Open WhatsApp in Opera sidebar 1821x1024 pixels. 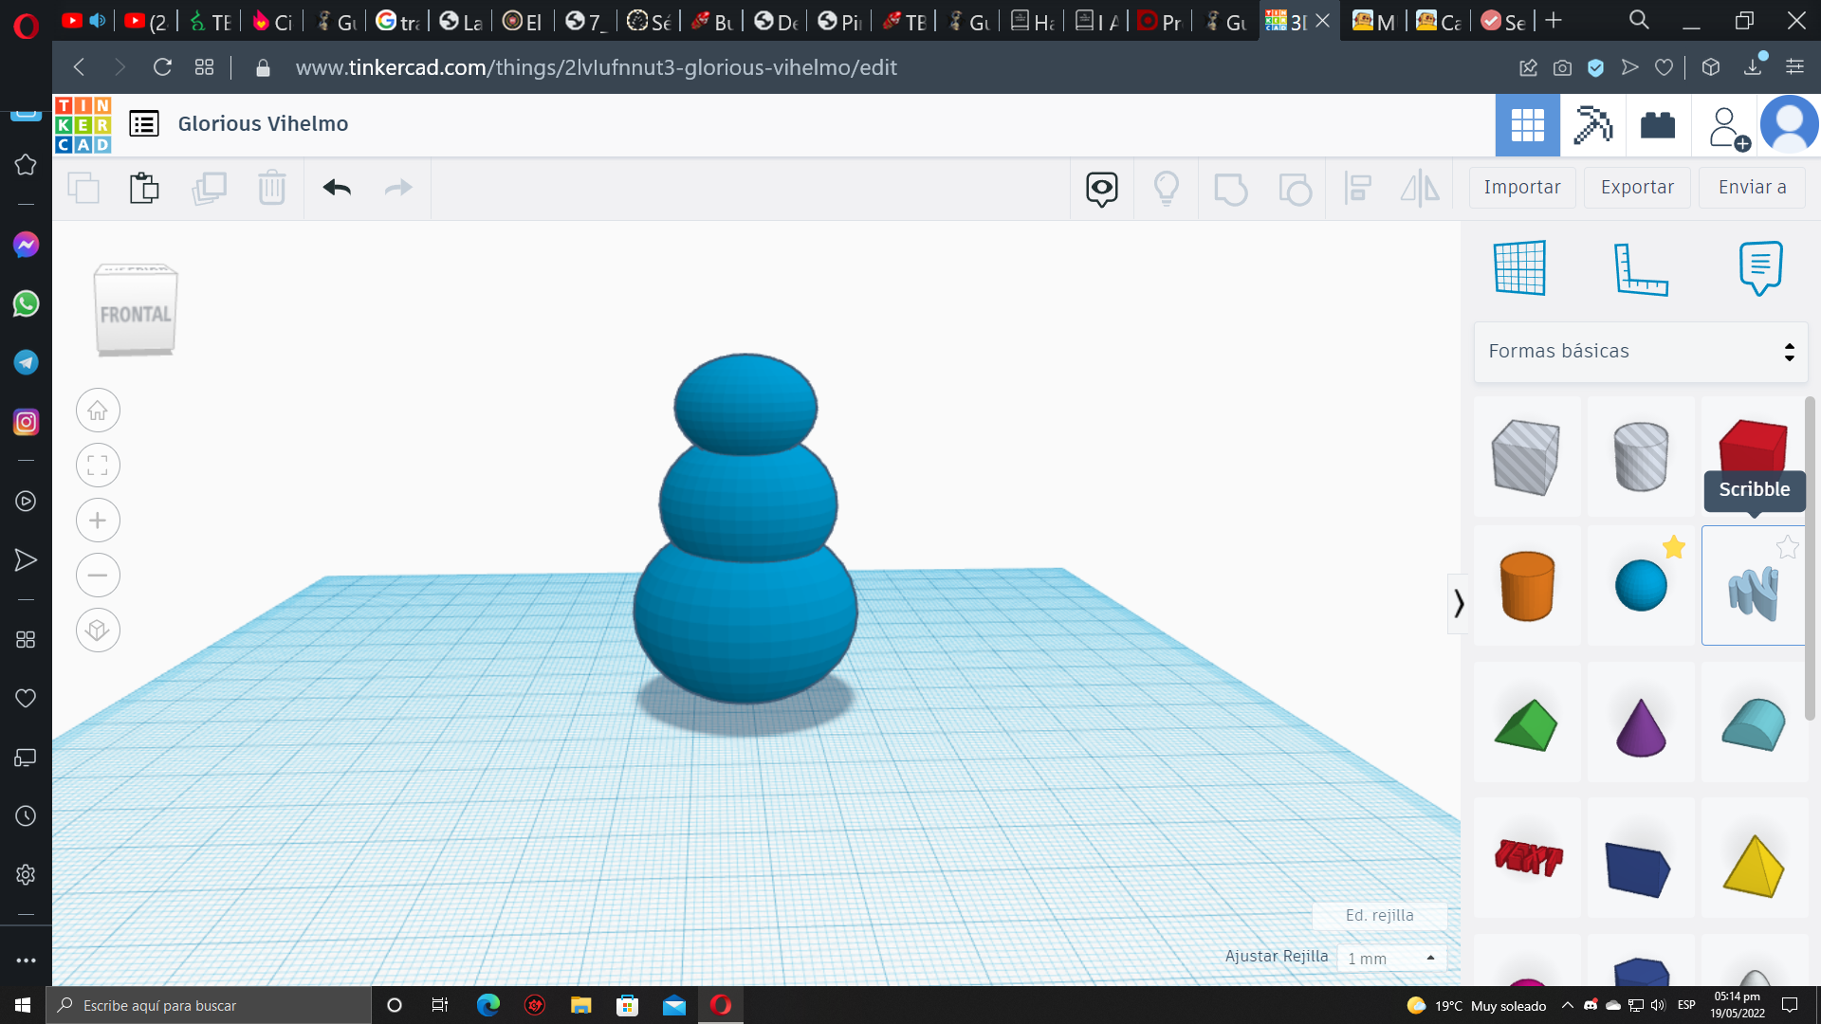click(26, 303)
